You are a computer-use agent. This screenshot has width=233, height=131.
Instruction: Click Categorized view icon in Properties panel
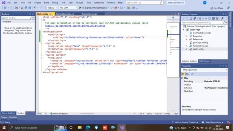[183, 74]
